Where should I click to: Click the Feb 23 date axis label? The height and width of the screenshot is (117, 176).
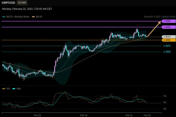[147, 115]
